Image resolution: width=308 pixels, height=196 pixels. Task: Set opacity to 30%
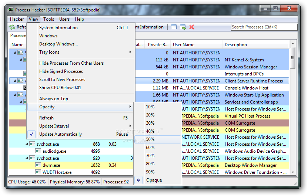tap(158, 123)
